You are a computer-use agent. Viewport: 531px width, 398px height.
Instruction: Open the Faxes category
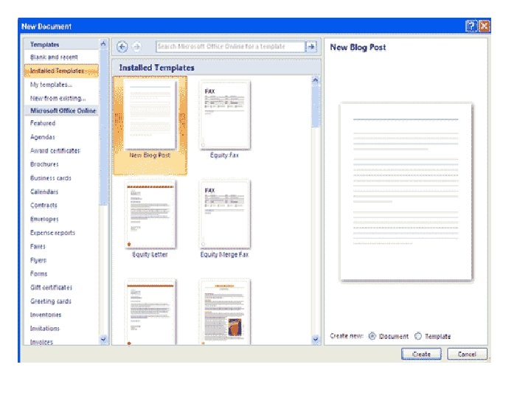tap(38, 246)
